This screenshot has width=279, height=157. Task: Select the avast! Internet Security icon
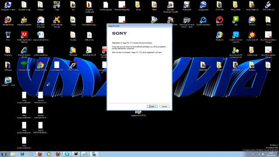pos(57,22)
